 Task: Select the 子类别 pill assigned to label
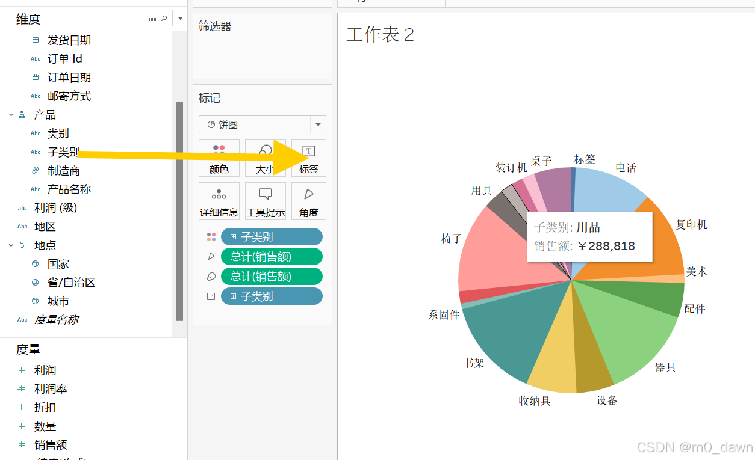[x=272, y=296]
